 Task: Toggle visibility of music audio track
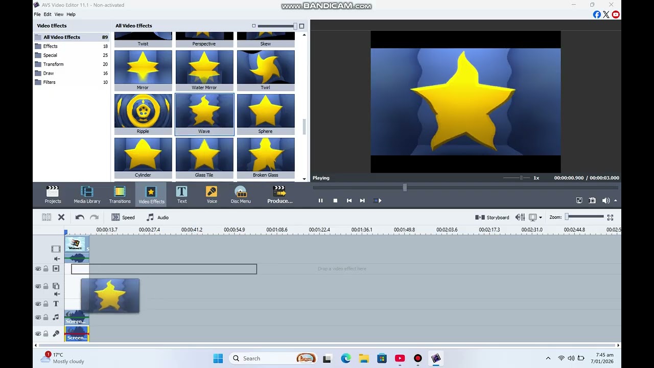(38, 317)
